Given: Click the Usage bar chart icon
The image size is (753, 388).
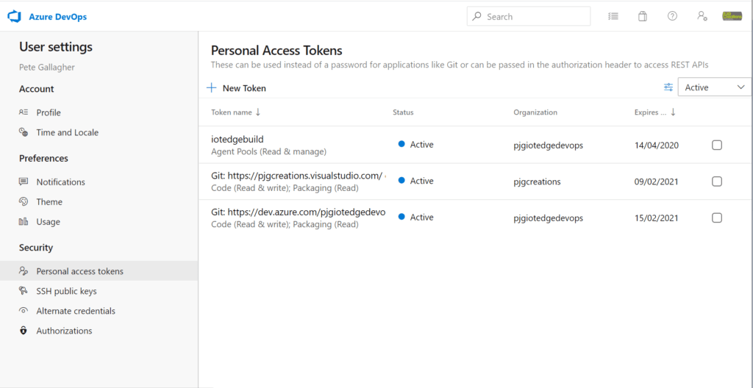Looking at the screenshot, I should (x=24, y=221).
